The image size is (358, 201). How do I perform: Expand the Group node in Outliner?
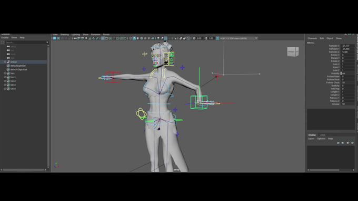pyautogui.click(x=5, y=62)
